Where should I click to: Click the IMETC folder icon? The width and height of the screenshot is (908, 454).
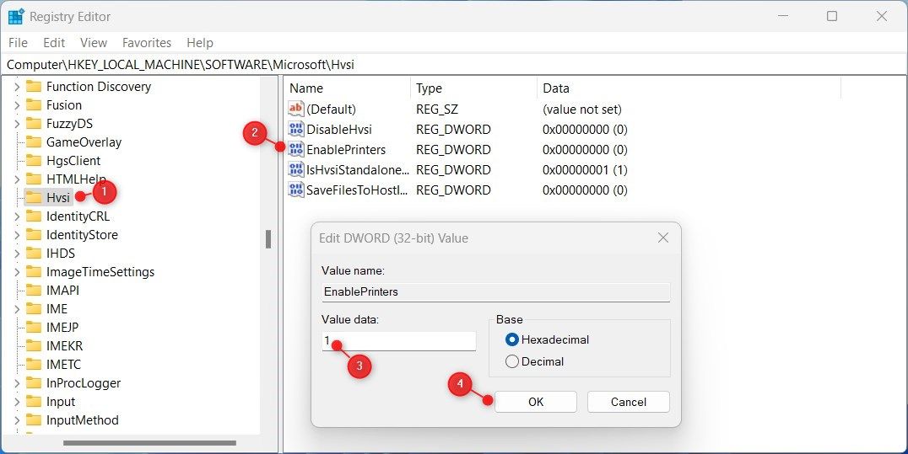click(34, 364)
